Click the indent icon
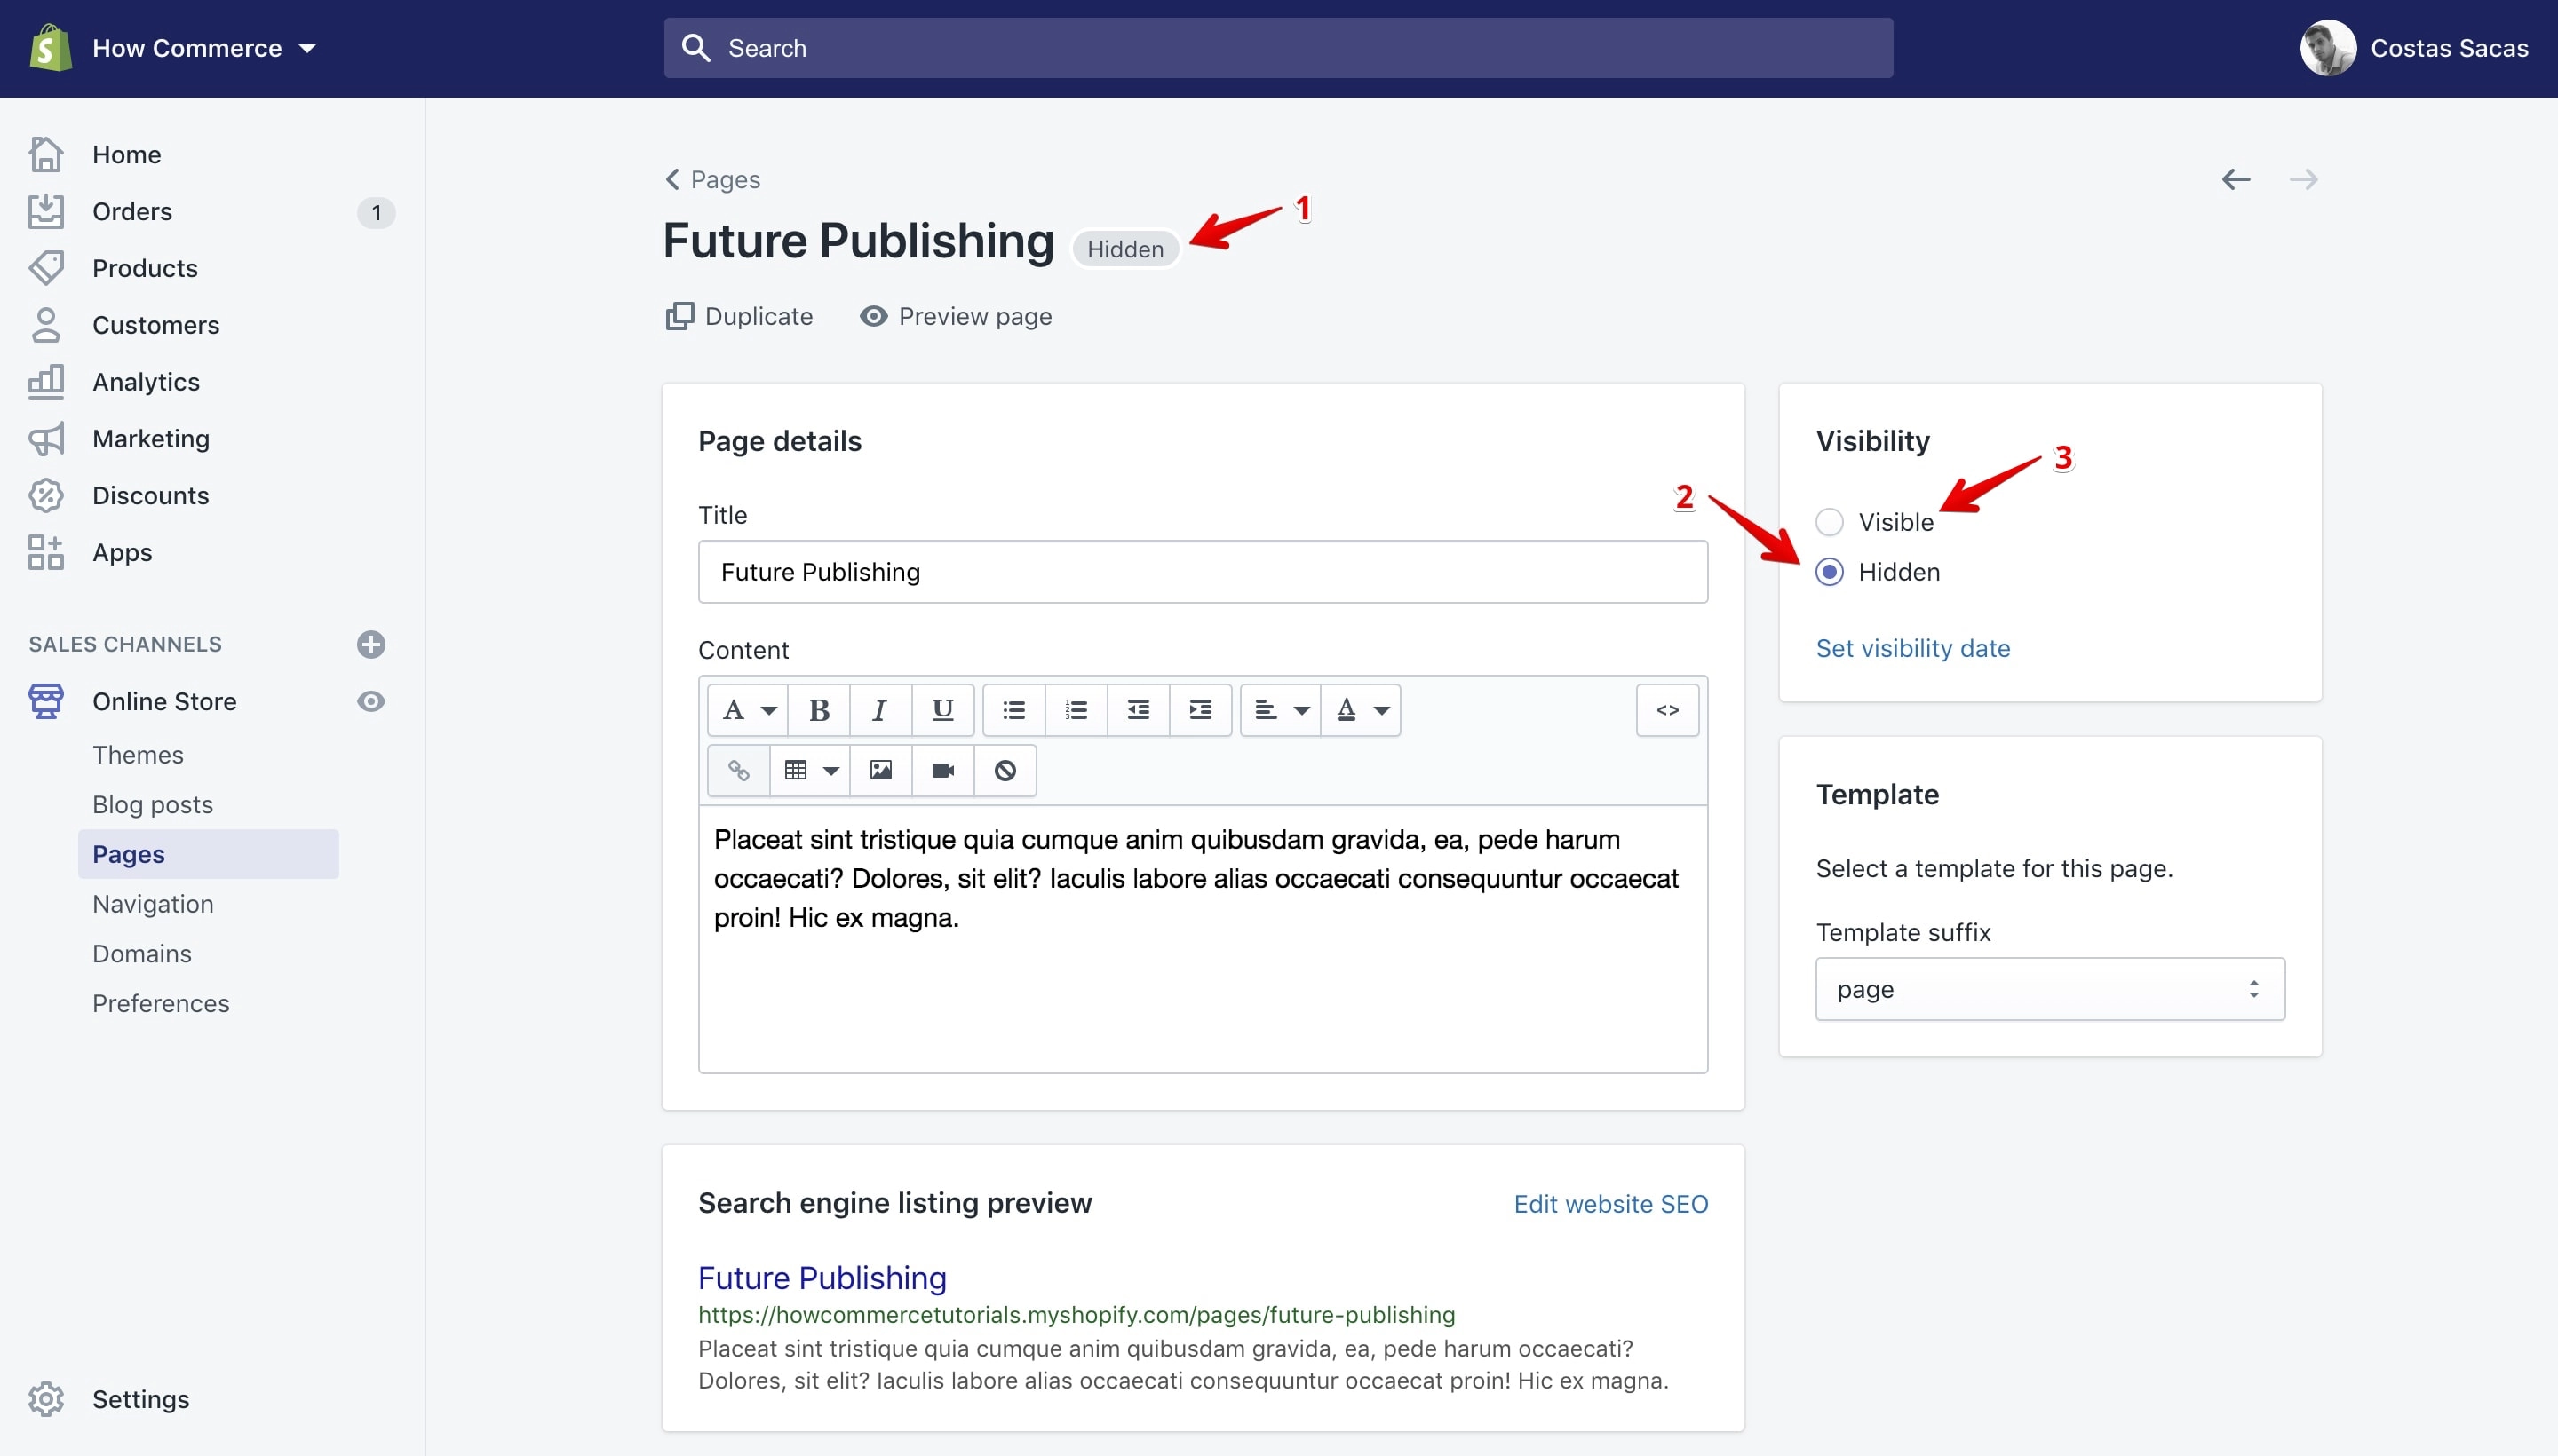Viewport: 2558px width, 1456px height. click(1201, 710)
